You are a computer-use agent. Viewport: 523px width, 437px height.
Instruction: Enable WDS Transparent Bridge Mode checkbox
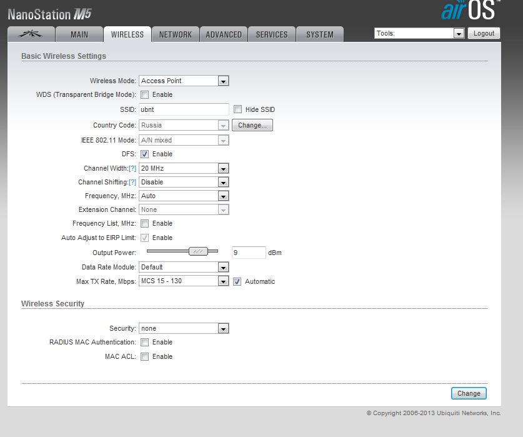pos(144,95)
